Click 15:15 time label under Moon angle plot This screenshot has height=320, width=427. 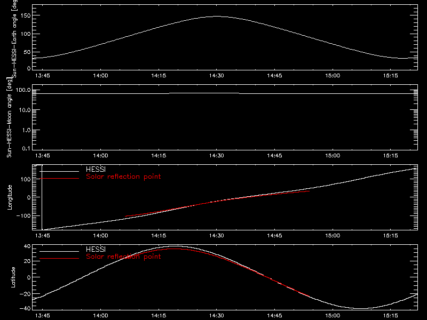click(391, 156)
